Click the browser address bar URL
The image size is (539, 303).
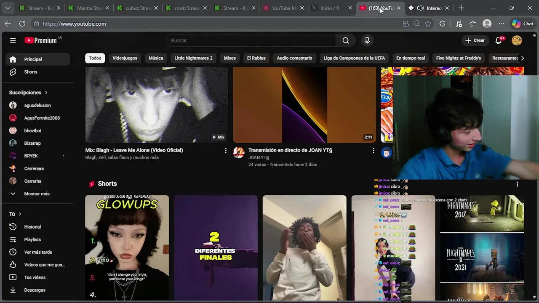click(x=74, y=24)
